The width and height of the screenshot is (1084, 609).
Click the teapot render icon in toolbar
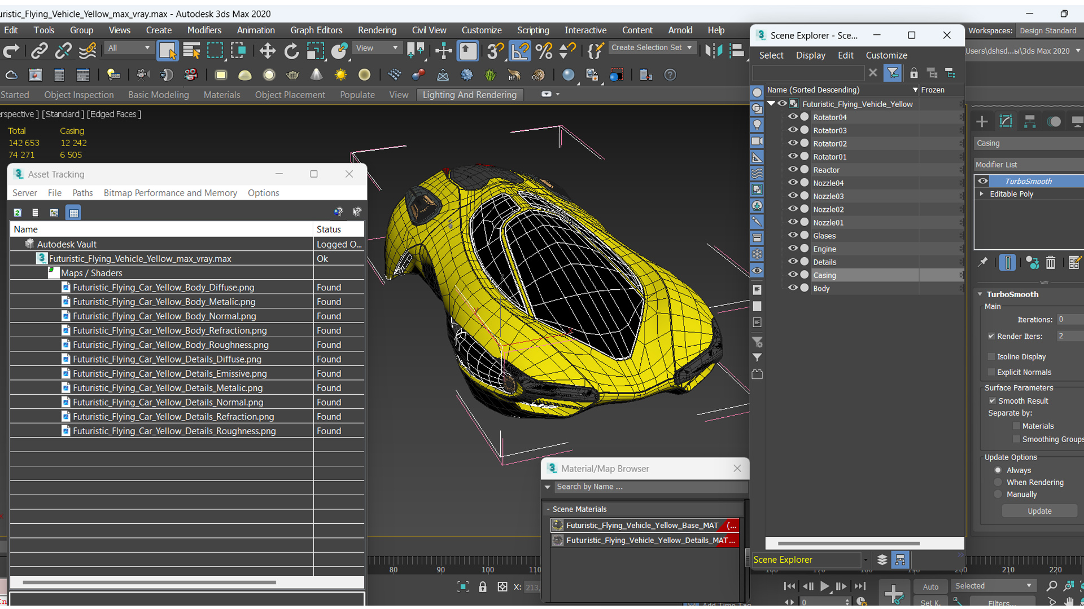[292, 75]
